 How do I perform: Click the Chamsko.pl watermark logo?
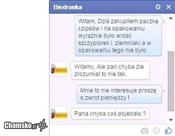tap(26, 125)
